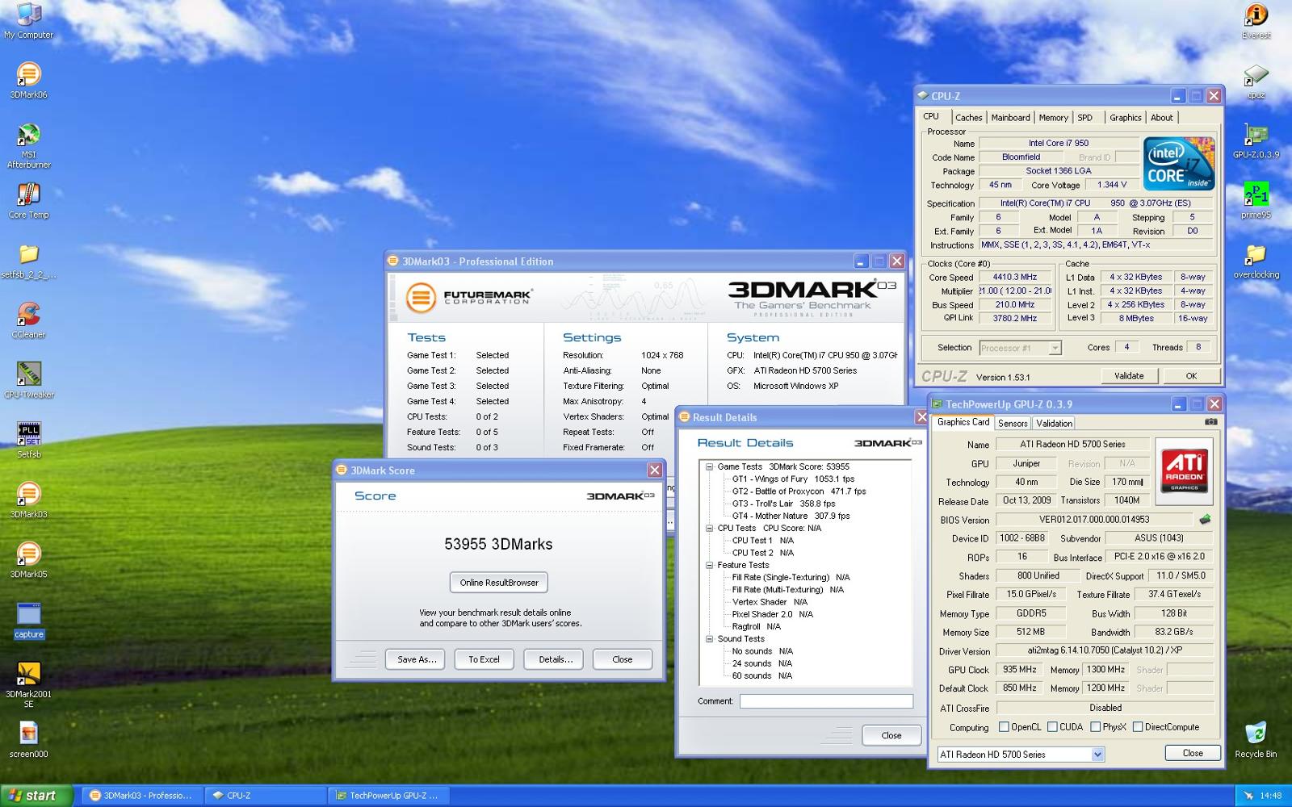1292x807 pixels.
Task: Open the About tab in CPU-Z
Action: [x=1162, y=118]
